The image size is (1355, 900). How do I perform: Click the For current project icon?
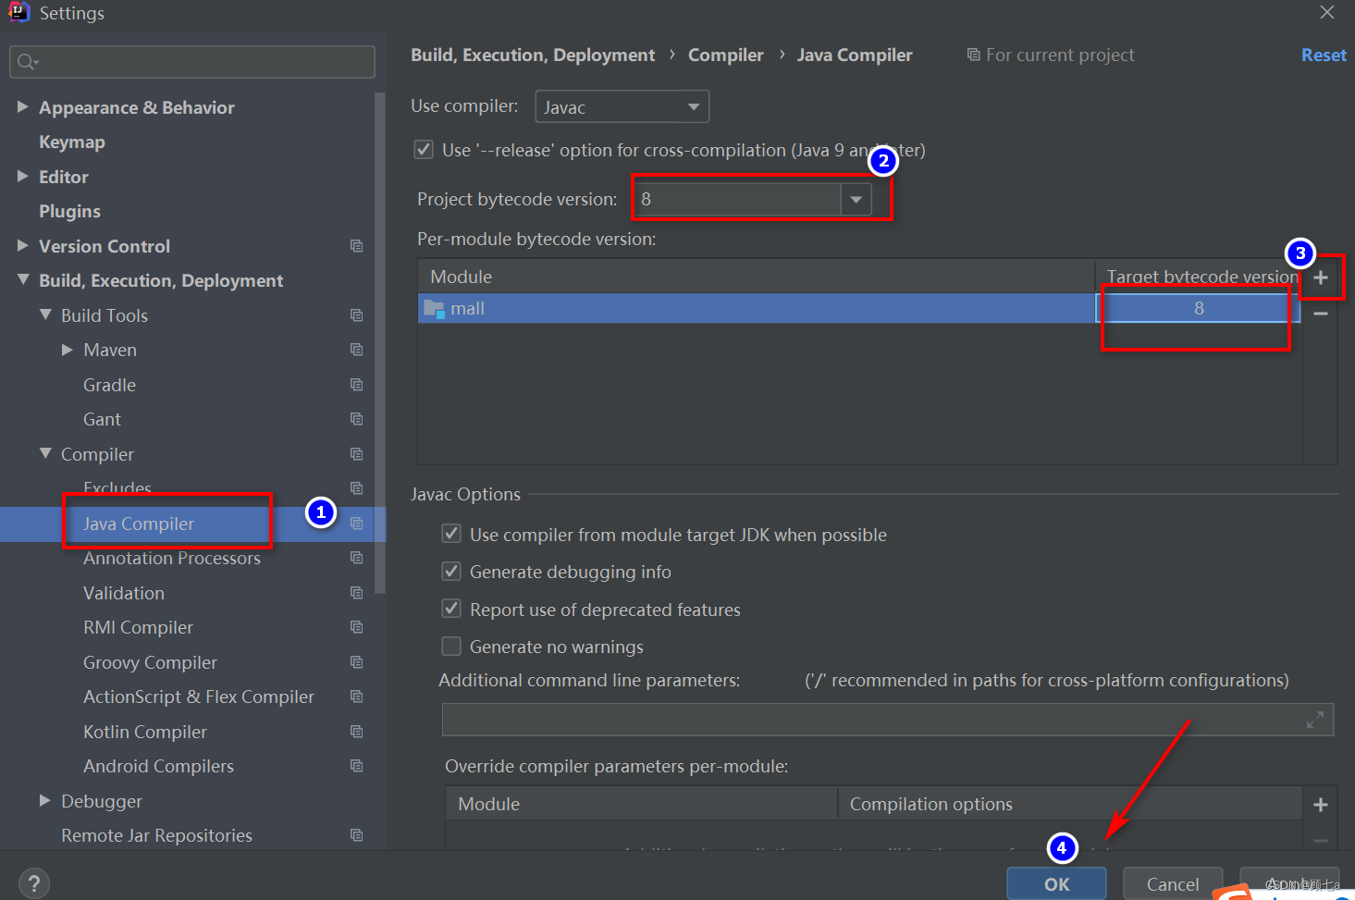click(x=973, y=55)
